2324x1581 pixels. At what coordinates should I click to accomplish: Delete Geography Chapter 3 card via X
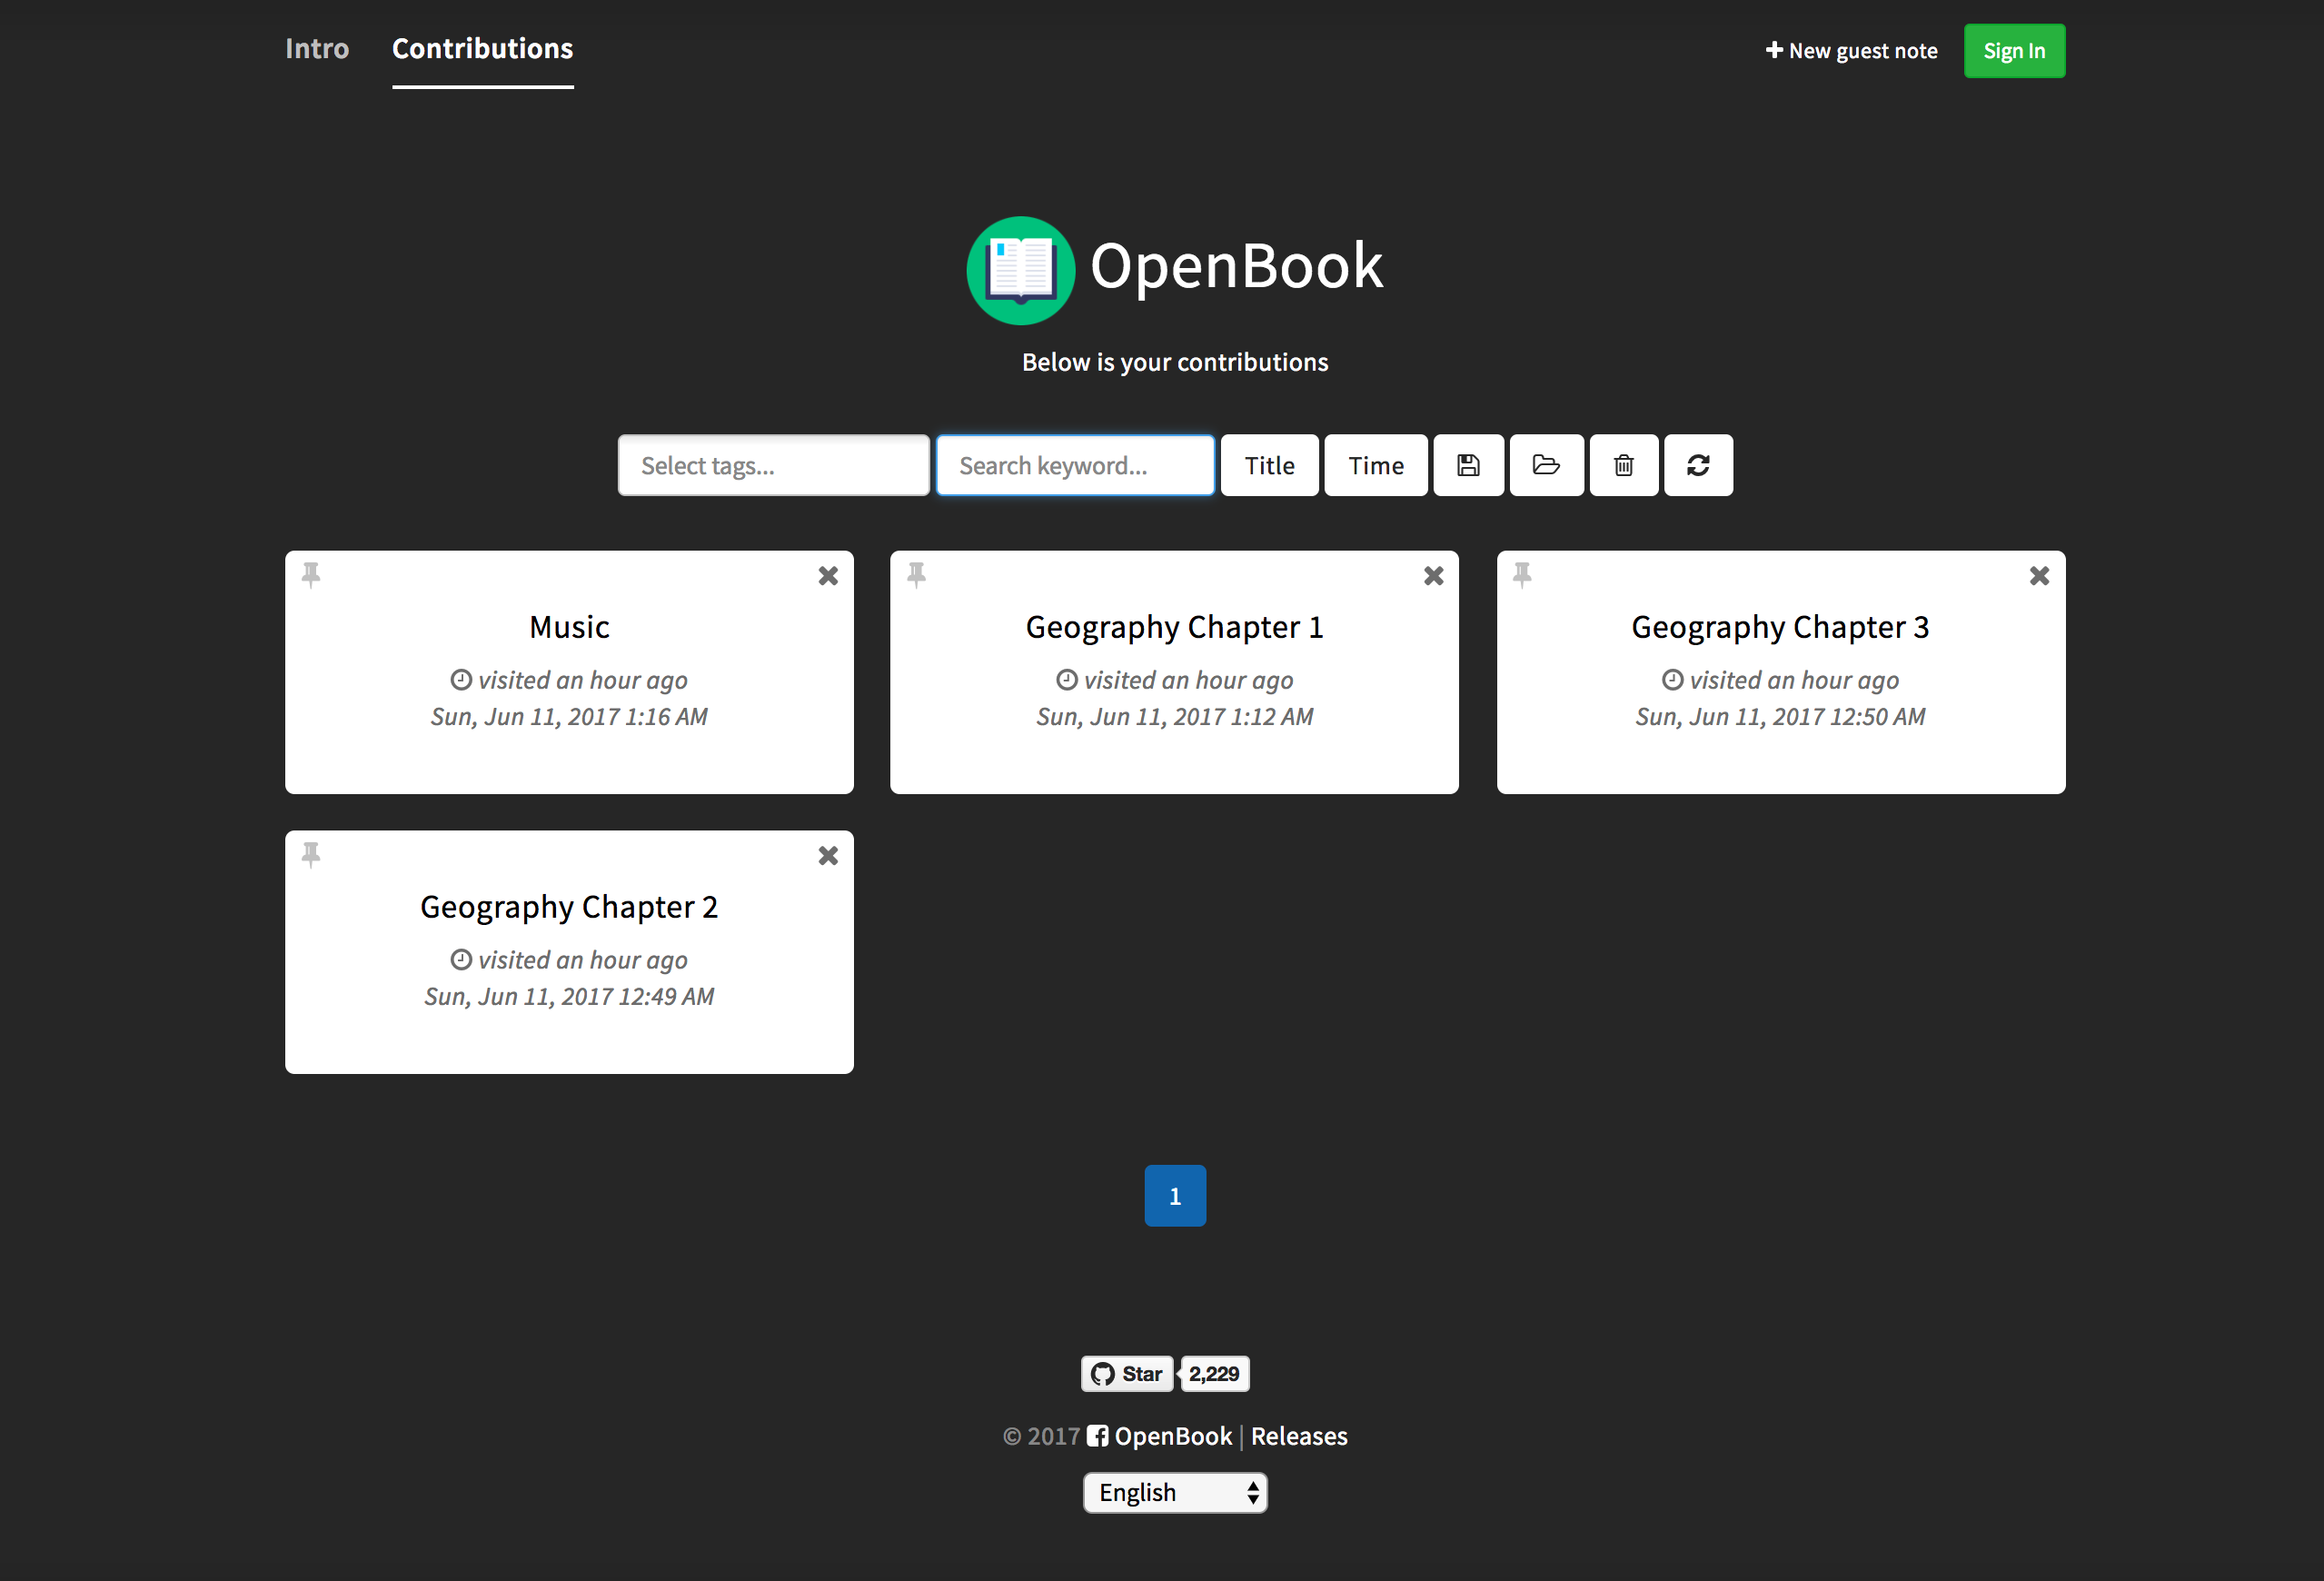(x=2039, y=576)
